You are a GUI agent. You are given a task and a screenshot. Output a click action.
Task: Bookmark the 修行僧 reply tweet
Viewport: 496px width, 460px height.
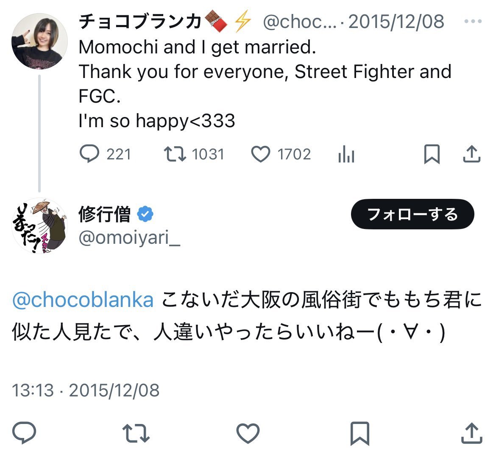pos(359,433)
